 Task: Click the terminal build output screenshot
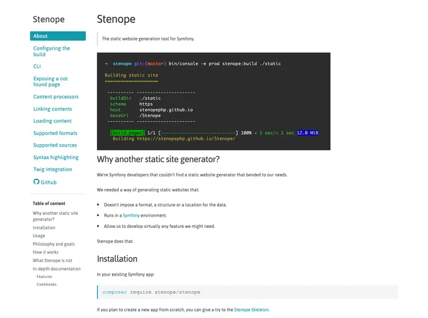click(x=213, y=101)
